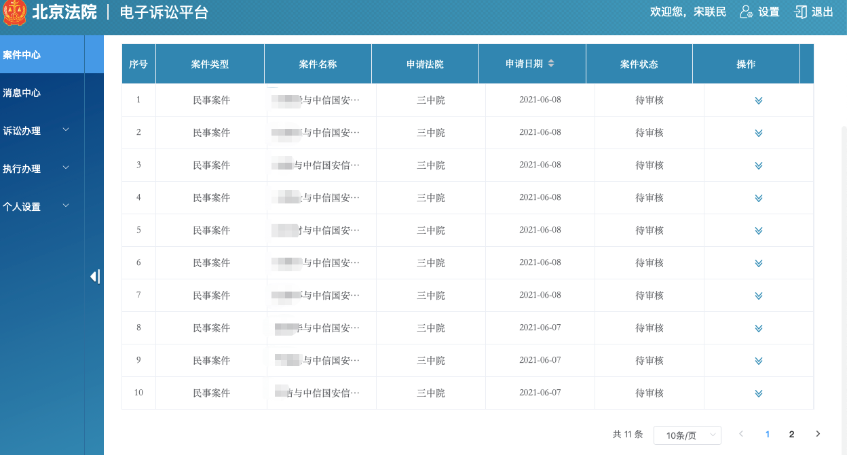
Task: Expand row 6 operations chevron
Action: (759, 263)
